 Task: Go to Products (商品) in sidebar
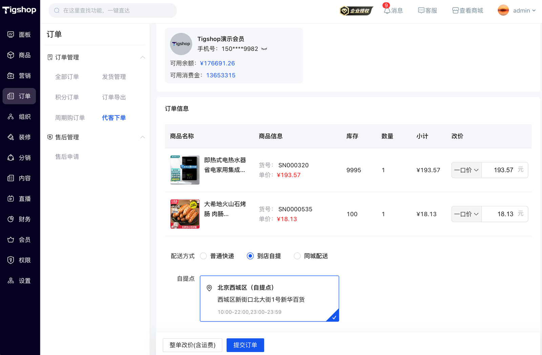pos(11,55)
